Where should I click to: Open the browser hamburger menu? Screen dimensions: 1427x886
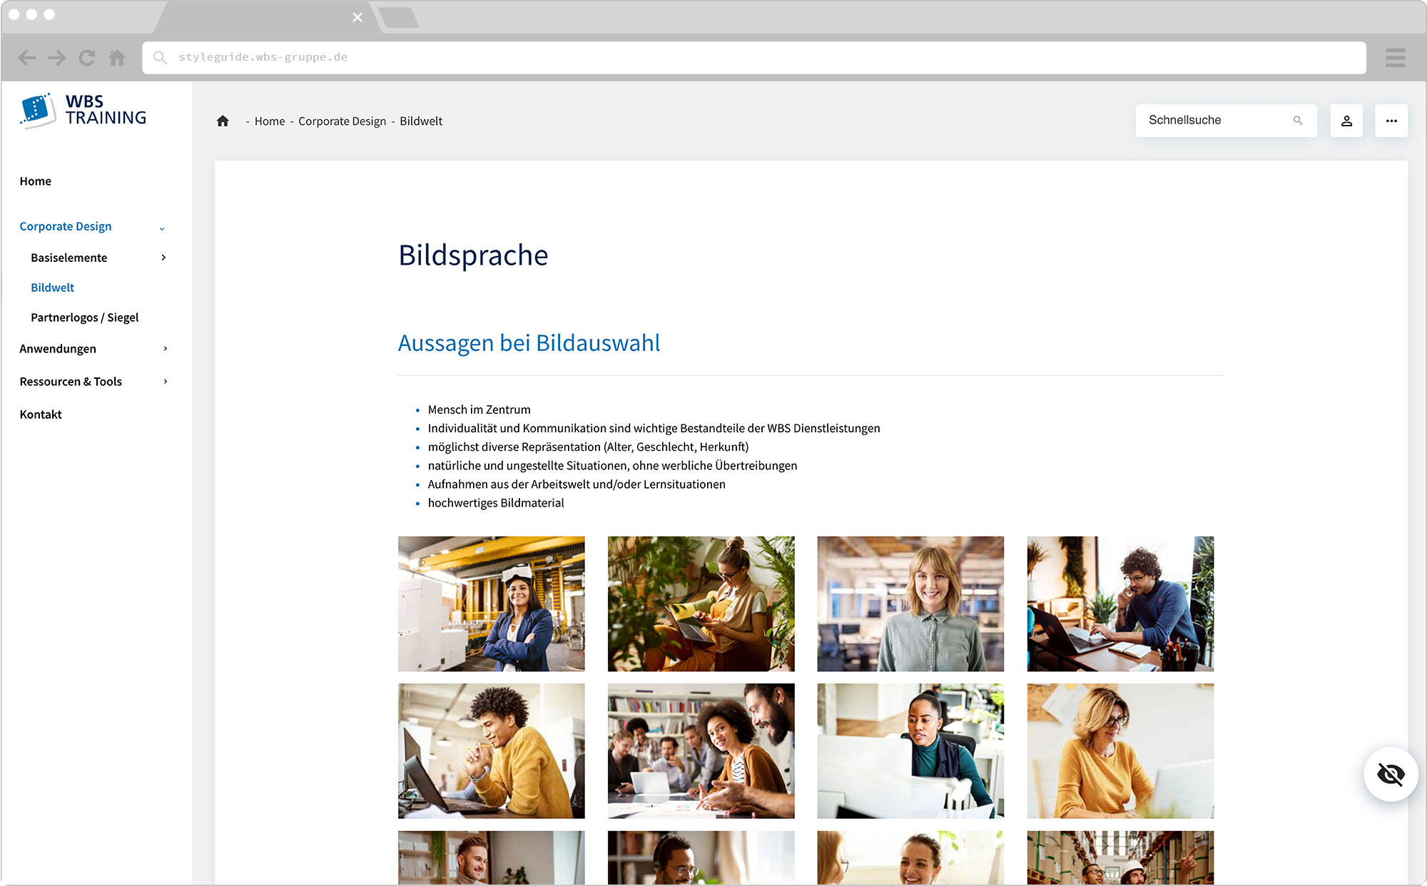[1395, 58]
